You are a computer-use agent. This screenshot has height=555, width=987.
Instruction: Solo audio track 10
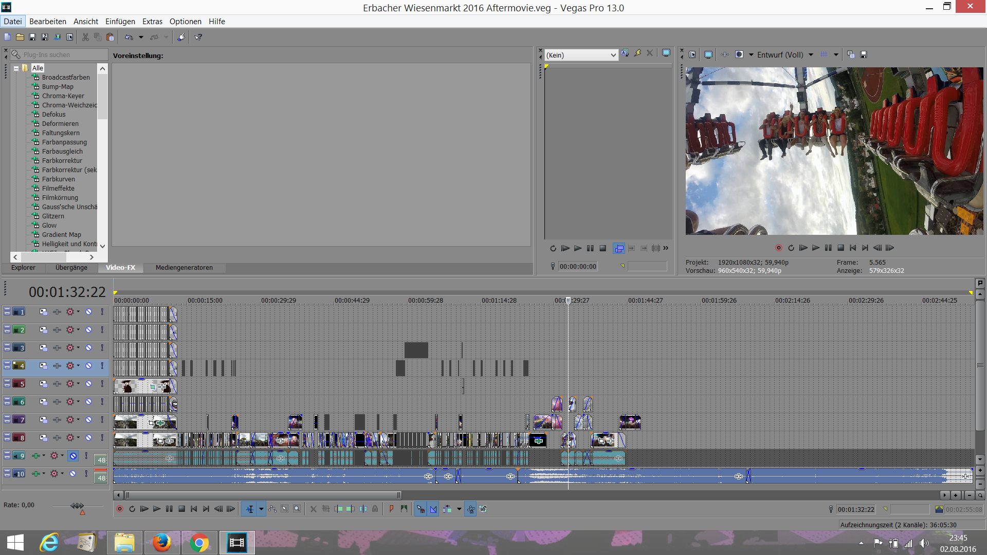pyautogui.click(x=86, y=474)
